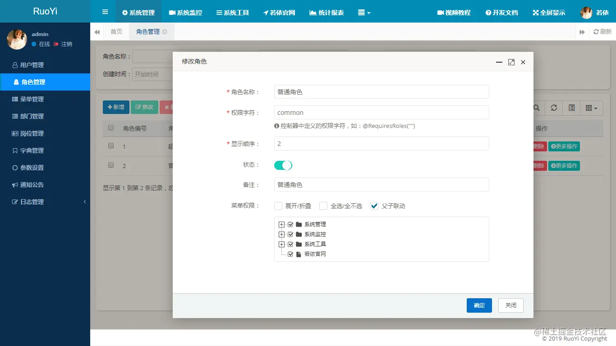Open the 系统监控 top navigation menu

coord(185,13)
